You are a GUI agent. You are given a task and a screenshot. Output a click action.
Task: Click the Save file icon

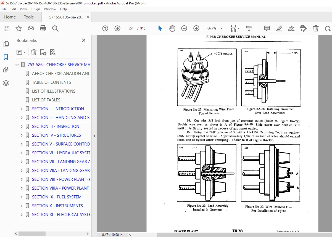[6, 28]
